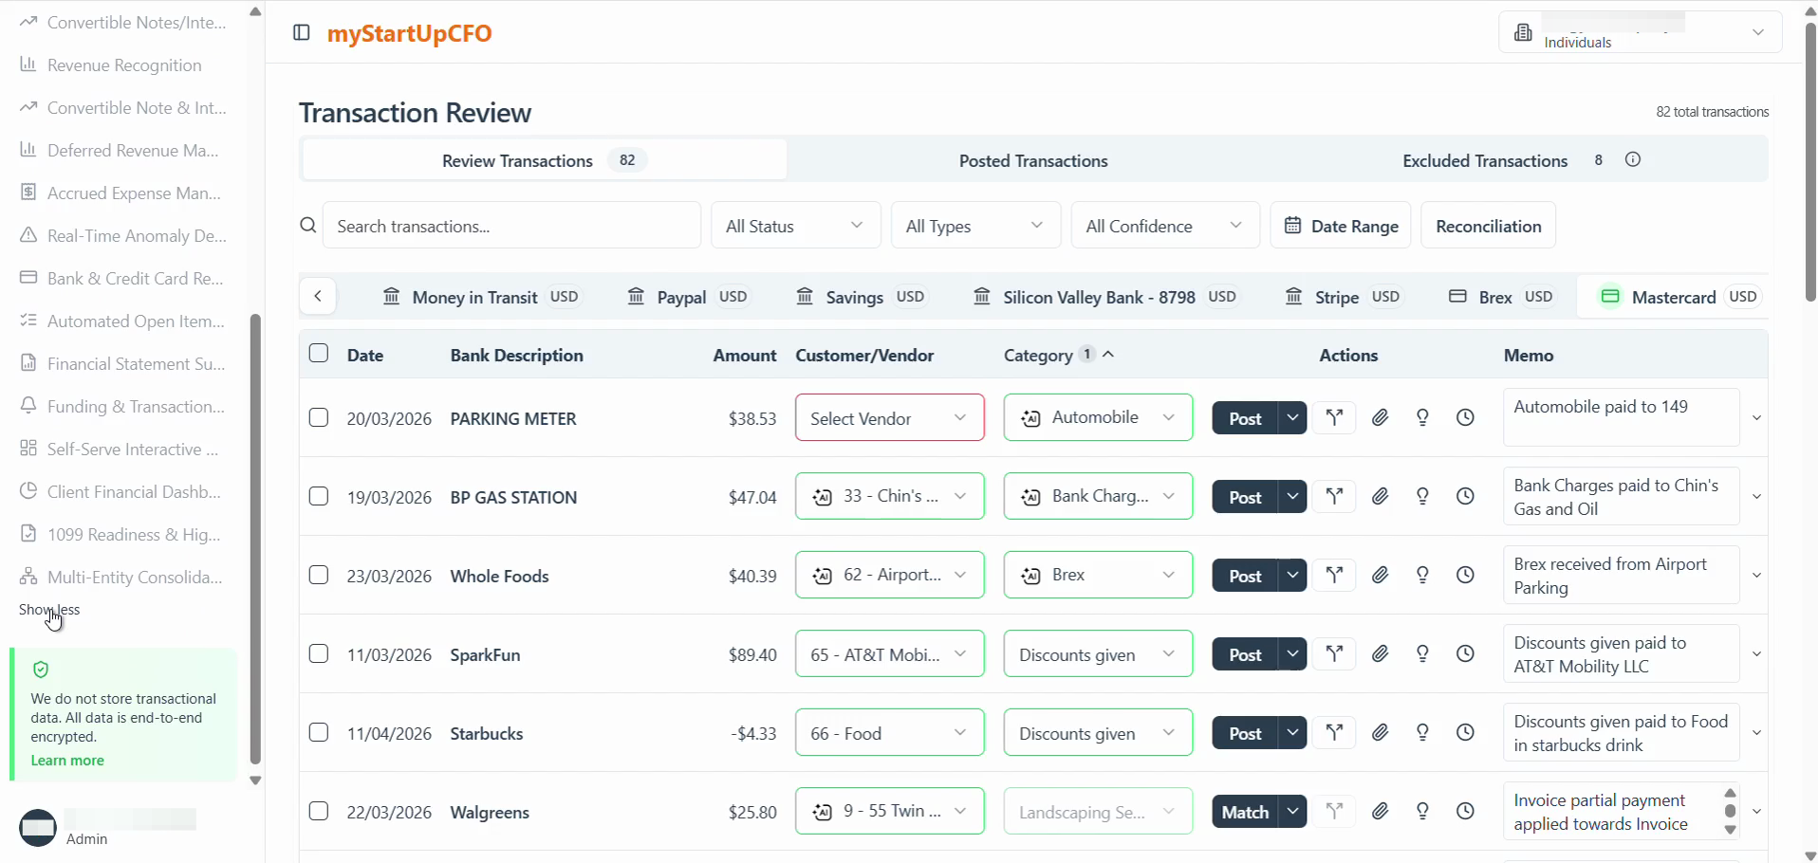
Task: Post the PARKING METER transaction
Action: (1245, 417)
